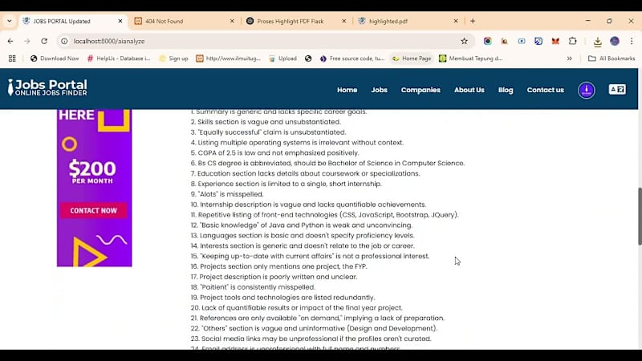Open the Chrome three-dot menu

pos(632,41)
